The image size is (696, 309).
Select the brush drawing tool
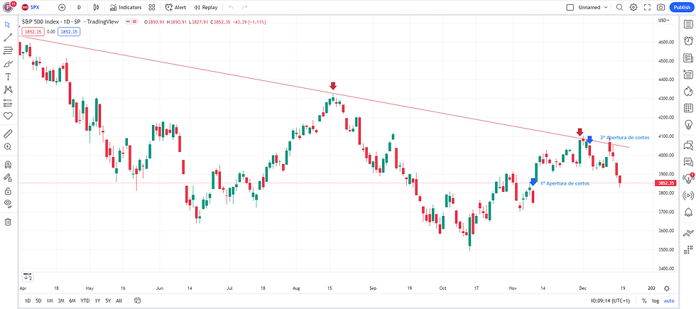coord(8,64)
